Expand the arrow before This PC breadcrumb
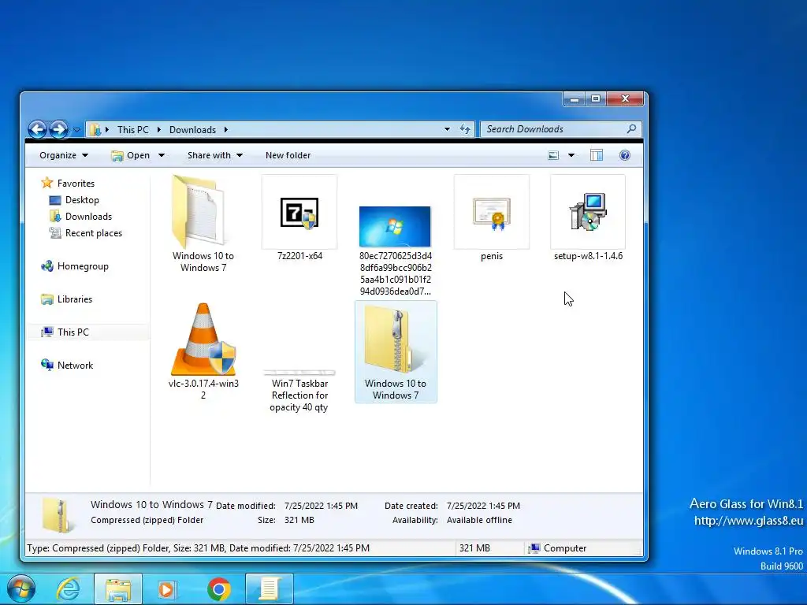Image resolution: width=807 pixels, height=605 pixels. pos(107,130)
